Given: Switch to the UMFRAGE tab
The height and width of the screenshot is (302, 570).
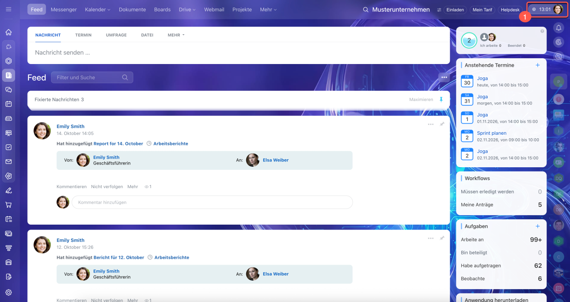Looking at the screenshot, I should click(x=116, y=35).
